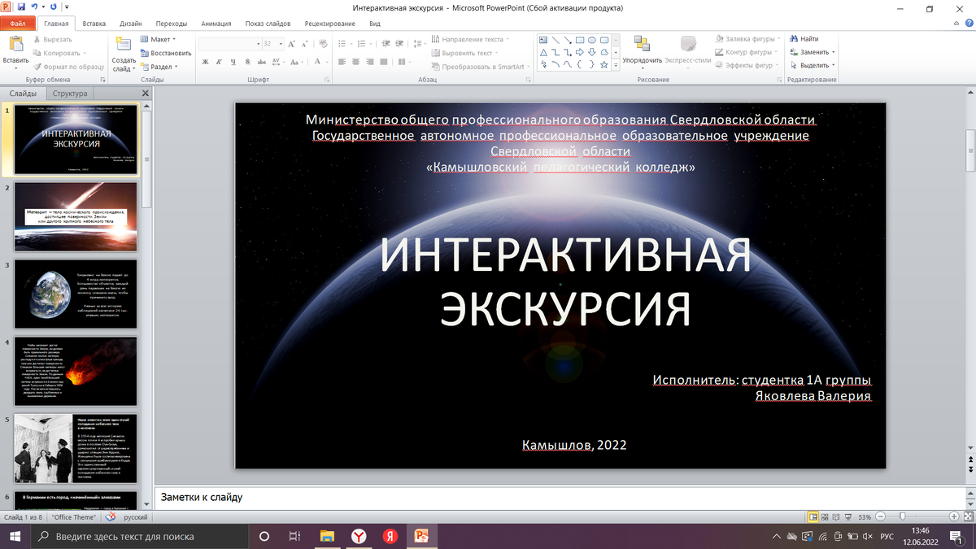Switch to the Вставка ribbon tab
The height and width of the screenshot is (549, 976).
pyautogui.click(x=94, y=24)
